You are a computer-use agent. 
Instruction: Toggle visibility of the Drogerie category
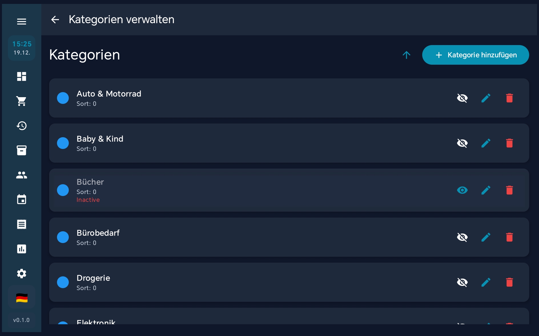462,282
